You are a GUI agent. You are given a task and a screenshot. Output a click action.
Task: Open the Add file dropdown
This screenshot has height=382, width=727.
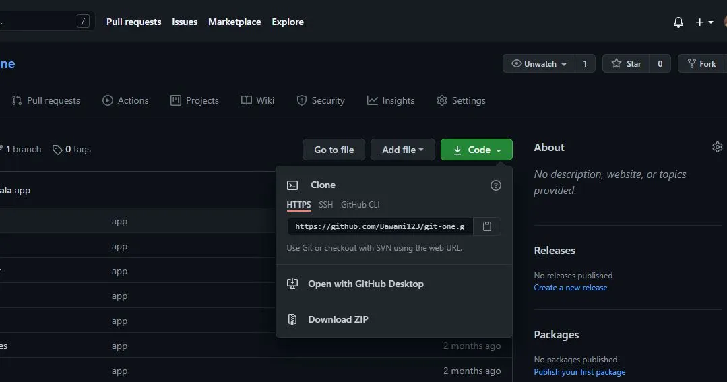[402, 150]
